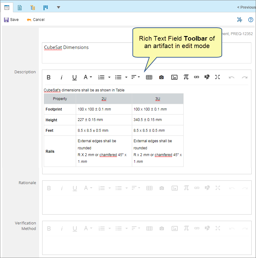Click the Feet row label
The width and height of the screenshot is (256, 258).
point(49,131)
